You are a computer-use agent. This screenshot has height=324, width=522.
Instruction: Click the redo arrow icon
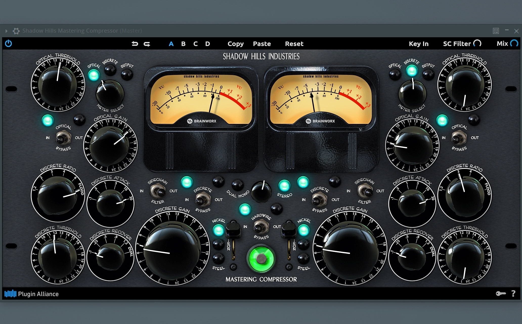tap(147, 44)
